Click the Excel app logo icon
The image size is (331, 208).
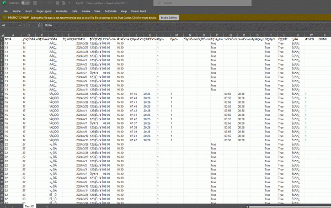(4, 3)
